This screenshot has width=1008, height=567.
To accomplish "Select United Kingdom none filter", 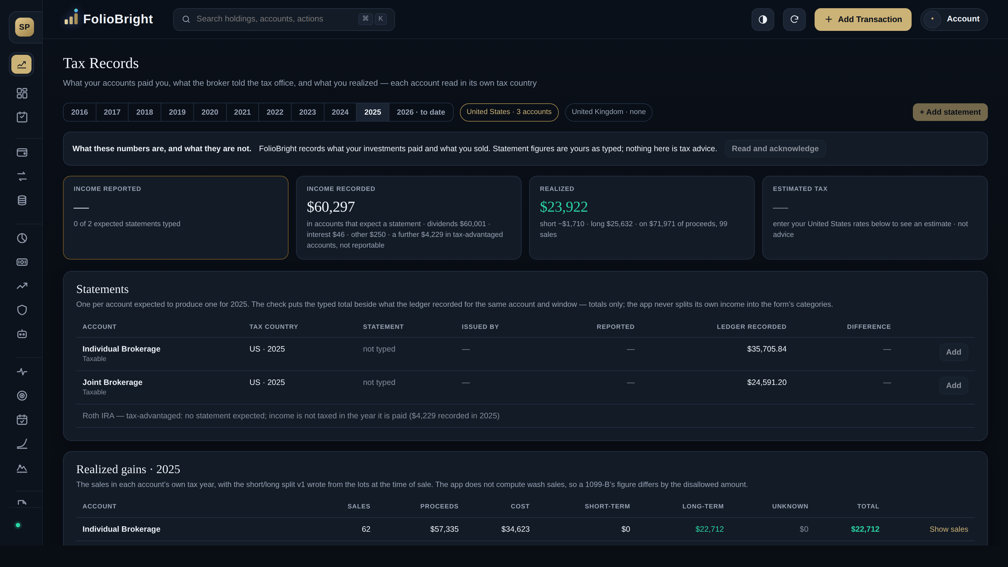I will point(609,112).
